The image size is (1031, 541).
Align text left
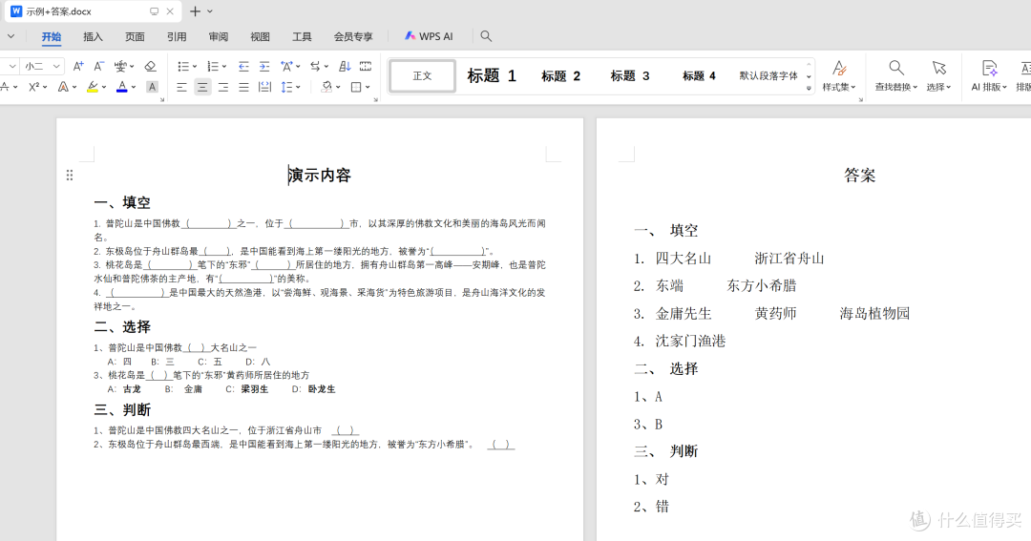181,87
